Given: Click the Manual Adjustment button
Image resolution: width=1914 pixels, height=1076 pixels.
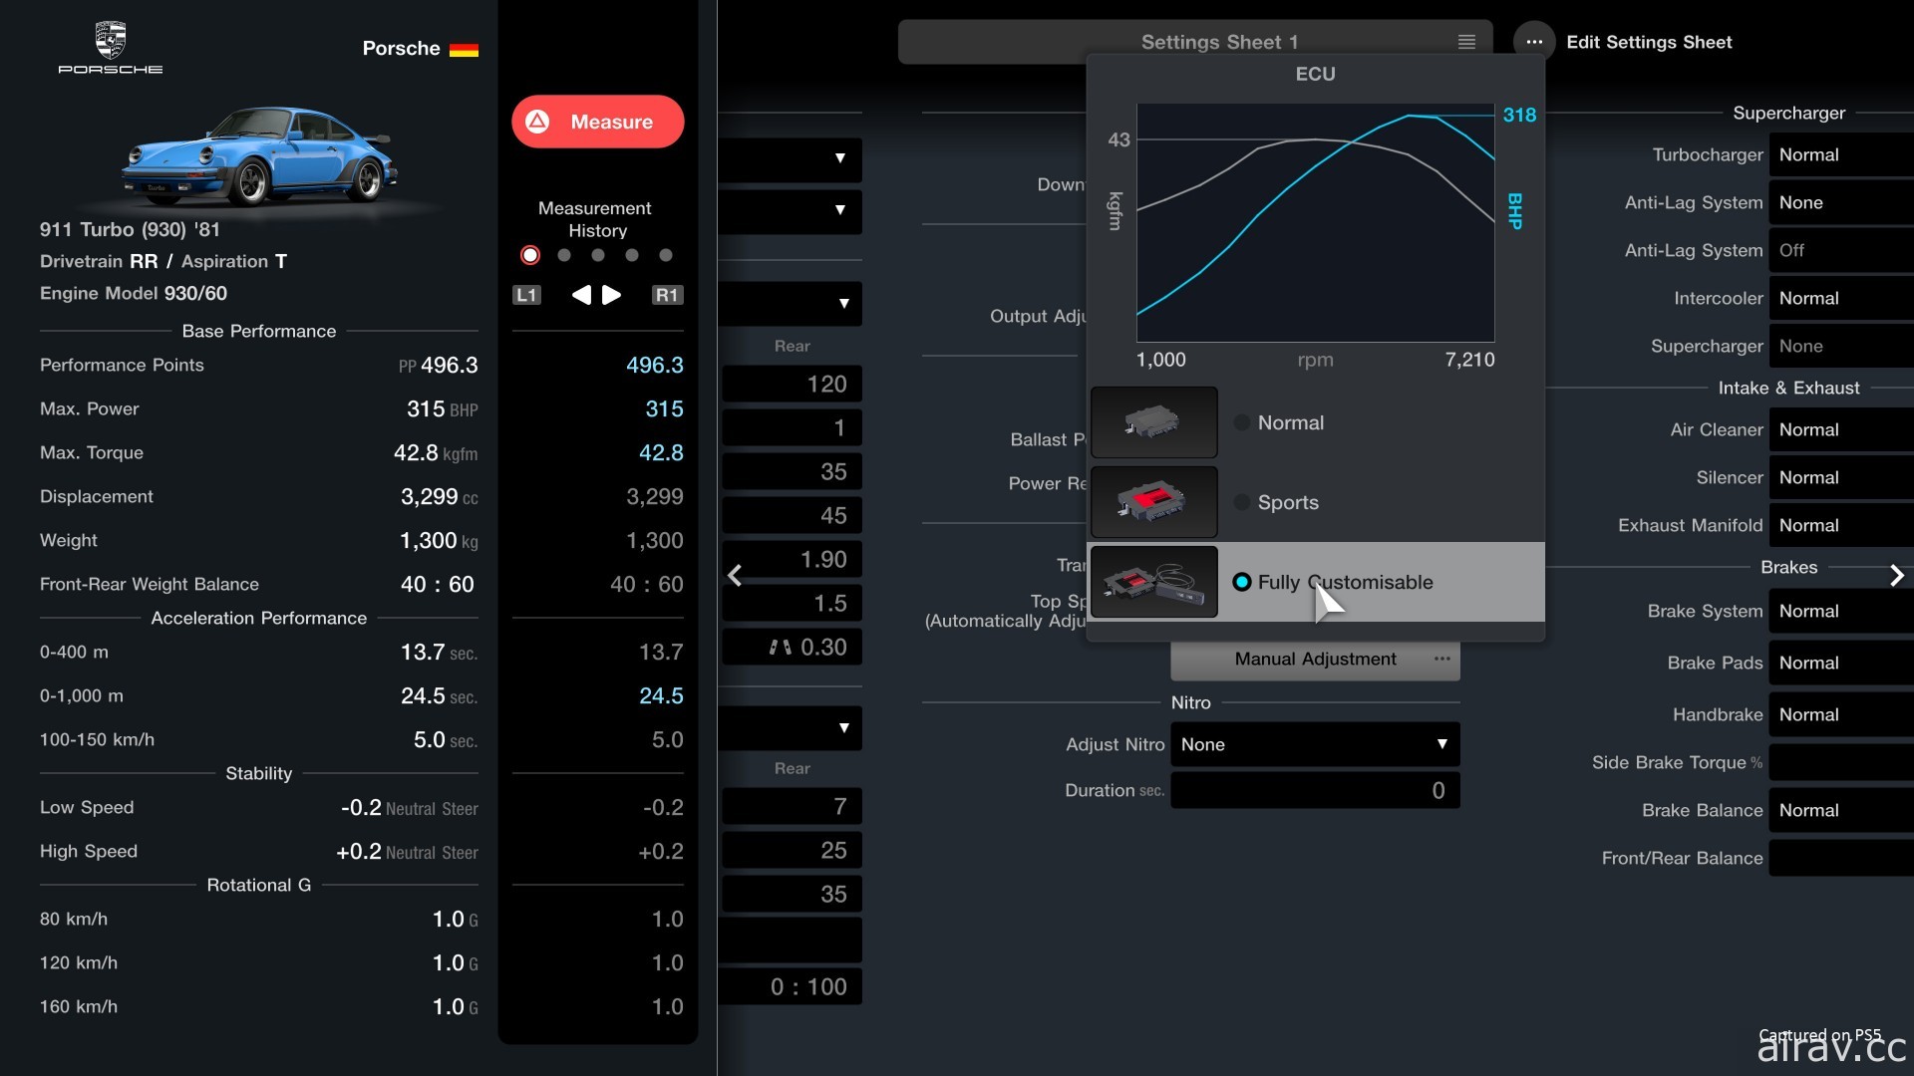Looking at the screenshot, I should [1313, 659].
